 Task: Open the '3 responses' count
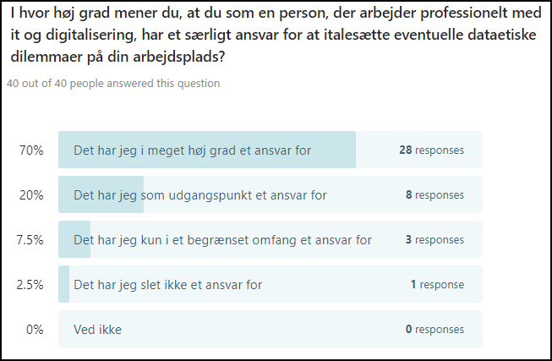point(434,239)
